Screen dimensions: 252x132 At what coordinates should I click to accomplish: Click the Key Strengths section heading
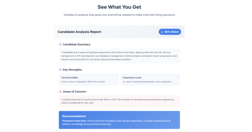pyautogui.click(x=72, y=70)
